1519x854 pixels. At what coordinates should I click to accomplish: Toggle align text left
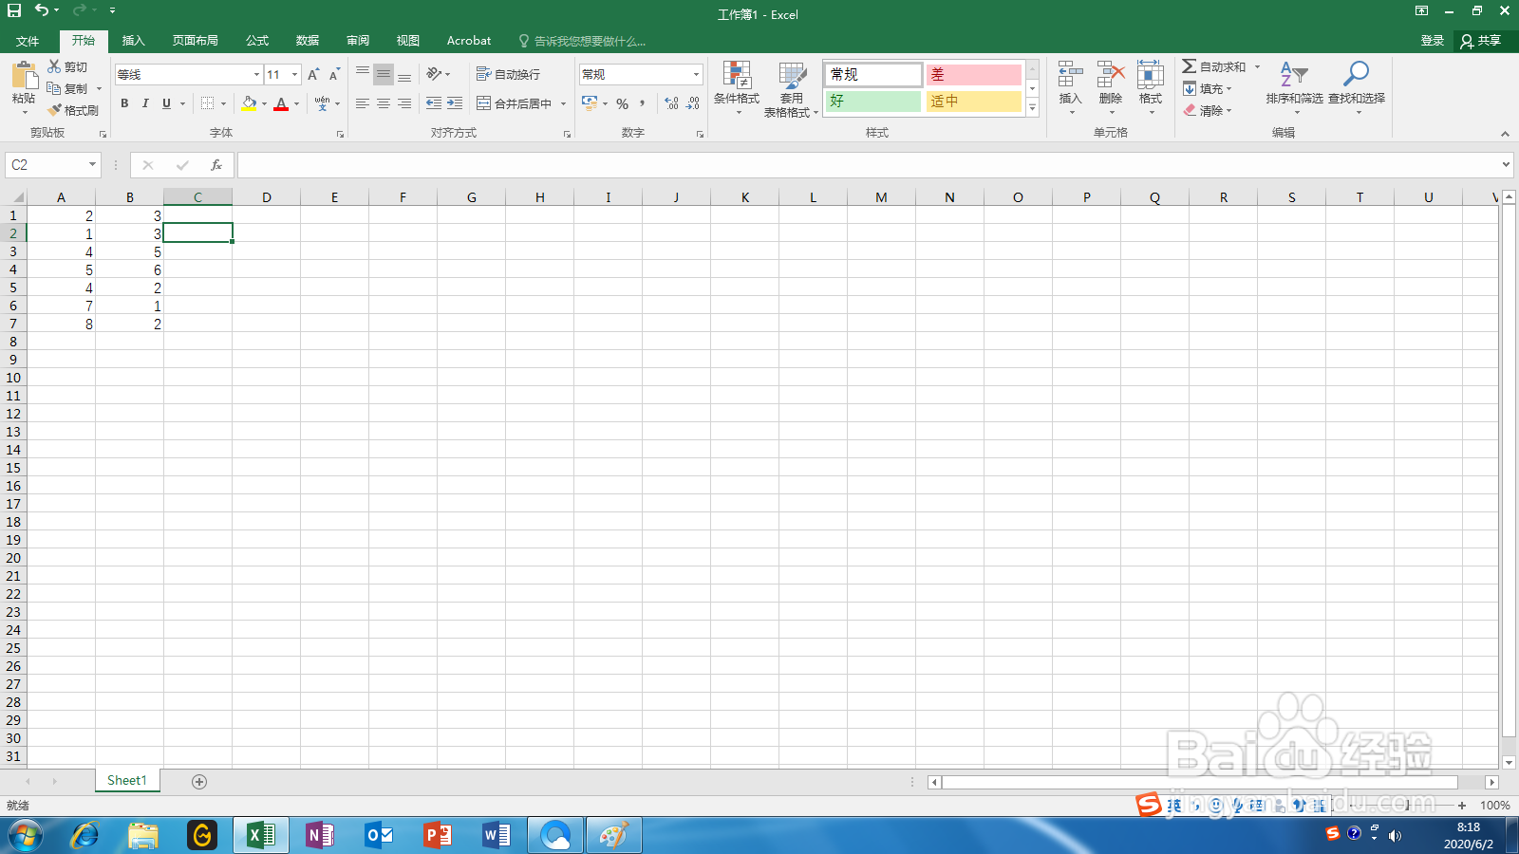(x=363, y=103)
